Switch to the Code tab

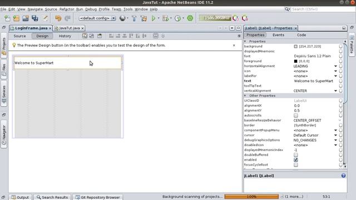301,35
